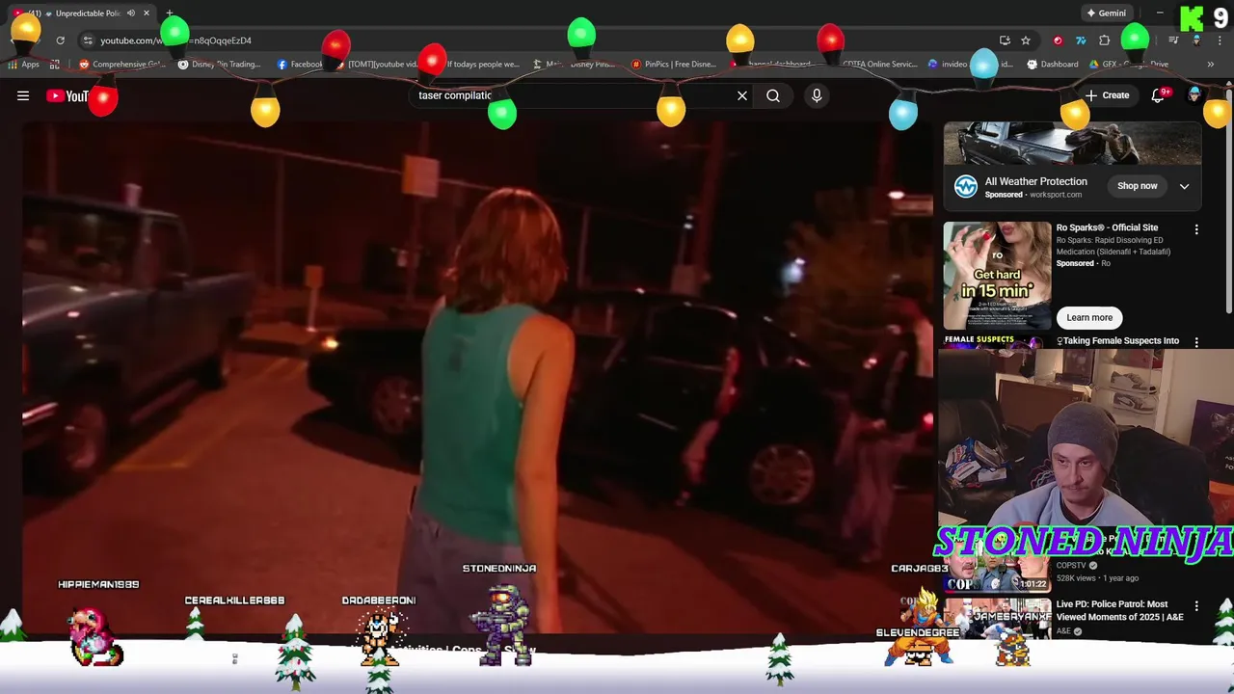Mute tab via the speaker icon

click(130, 13)
